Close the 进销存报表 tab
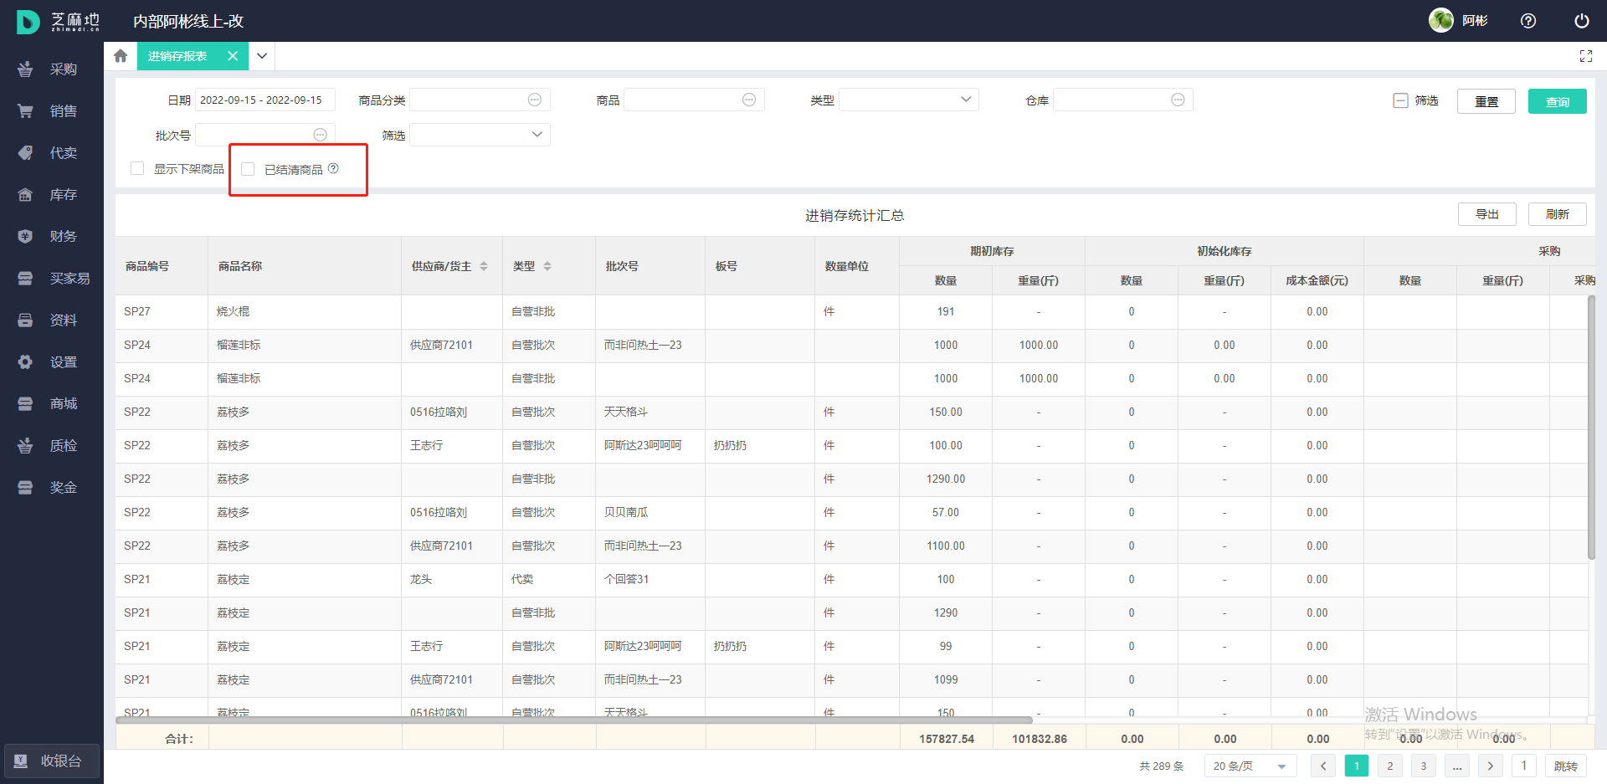The width and height of the screenshot is (1607, 784). (233, 56)
